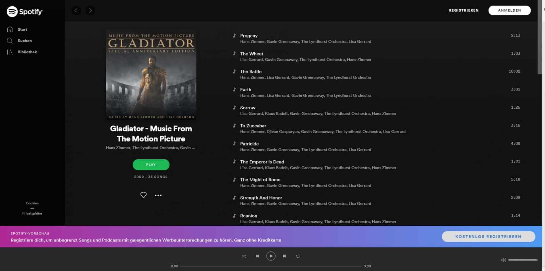Screen dimensions: 545x271
Task: Adjust the volume slider
Action: (x=523, y=260)
